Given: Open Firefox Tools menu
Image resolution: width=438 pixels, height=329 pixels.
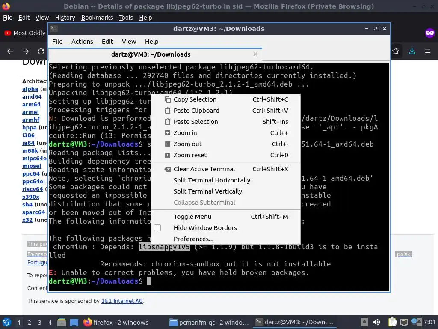Looking at the screenshot, I should (x=126, y=18).
